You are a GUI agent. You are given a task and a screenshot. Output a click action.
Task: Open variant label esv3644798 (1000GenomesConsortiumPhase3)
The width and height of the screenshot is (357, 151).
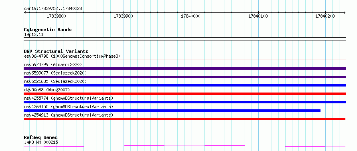[72, 56]
